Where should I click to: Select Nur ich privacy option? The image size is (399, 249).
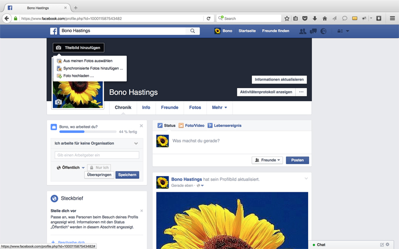point(99,168)
